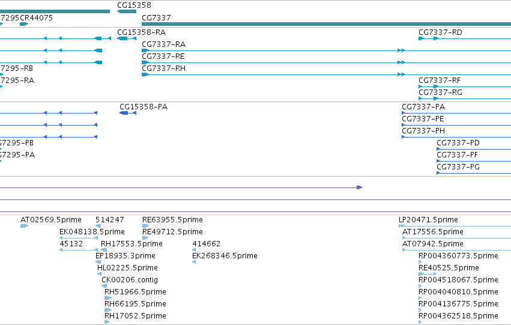
Task: Click the CG15358-RA transcript glyph
Action: (x=127, y=38)
